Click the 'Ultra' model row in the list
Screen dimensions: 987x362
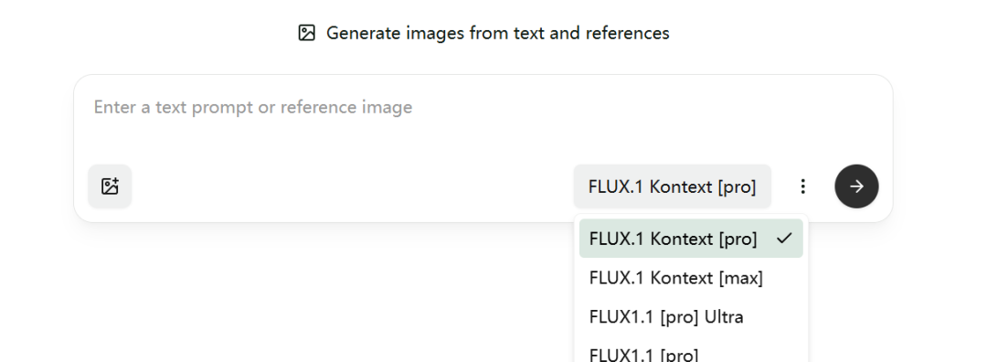click(691, 316)
